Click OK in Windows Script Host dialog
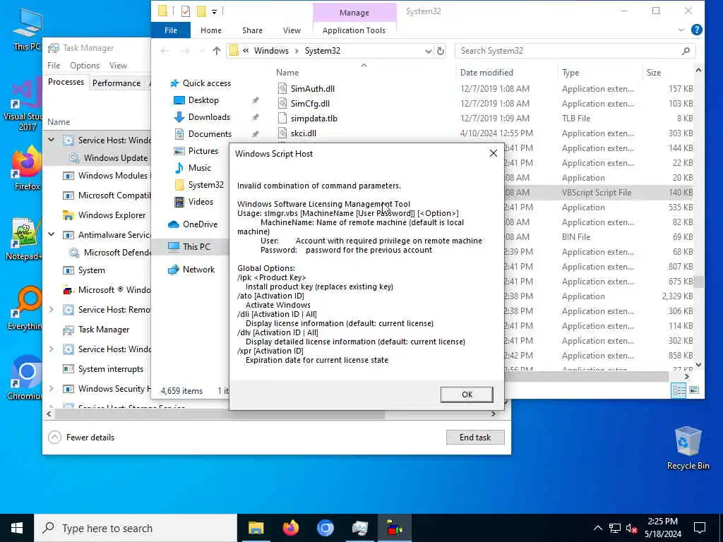 point(467,395)
